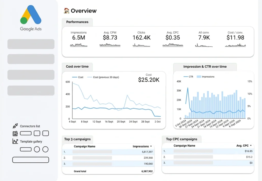The width and height of the screenshot is (262, 181).
Task: Click the Cost $25.20K total value
Action: (149, 80)
